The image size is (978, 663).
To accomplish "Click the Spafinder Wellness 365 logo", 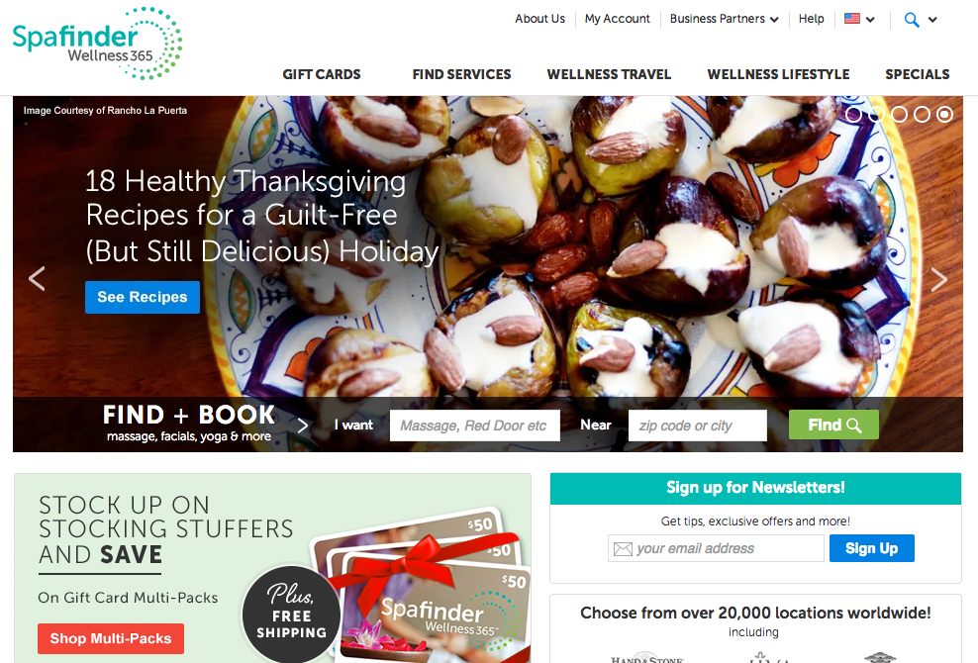I will pyautogui.click(x=97, y=44).
